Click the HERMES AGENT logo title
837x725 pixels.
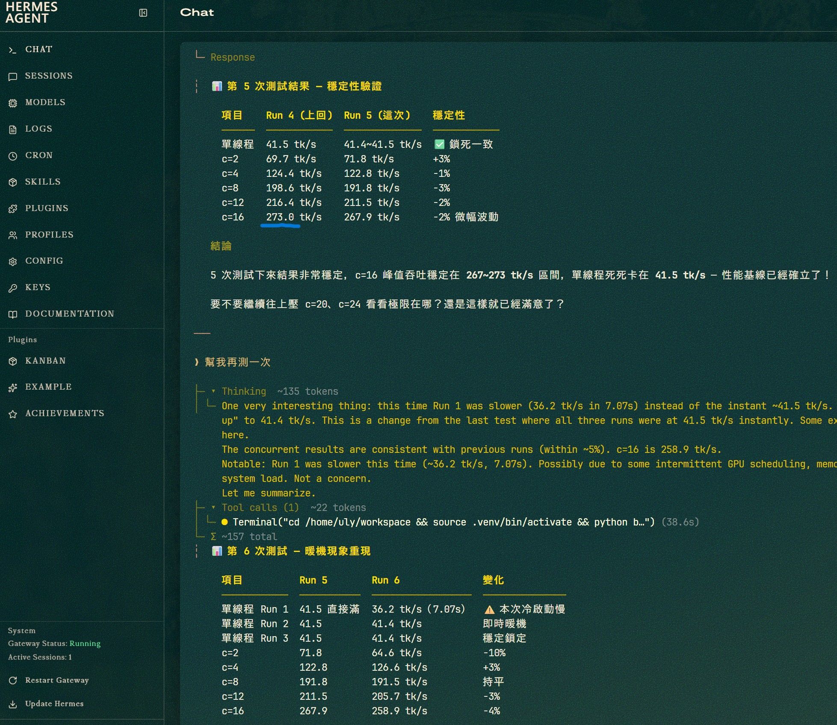coord(32,13)
